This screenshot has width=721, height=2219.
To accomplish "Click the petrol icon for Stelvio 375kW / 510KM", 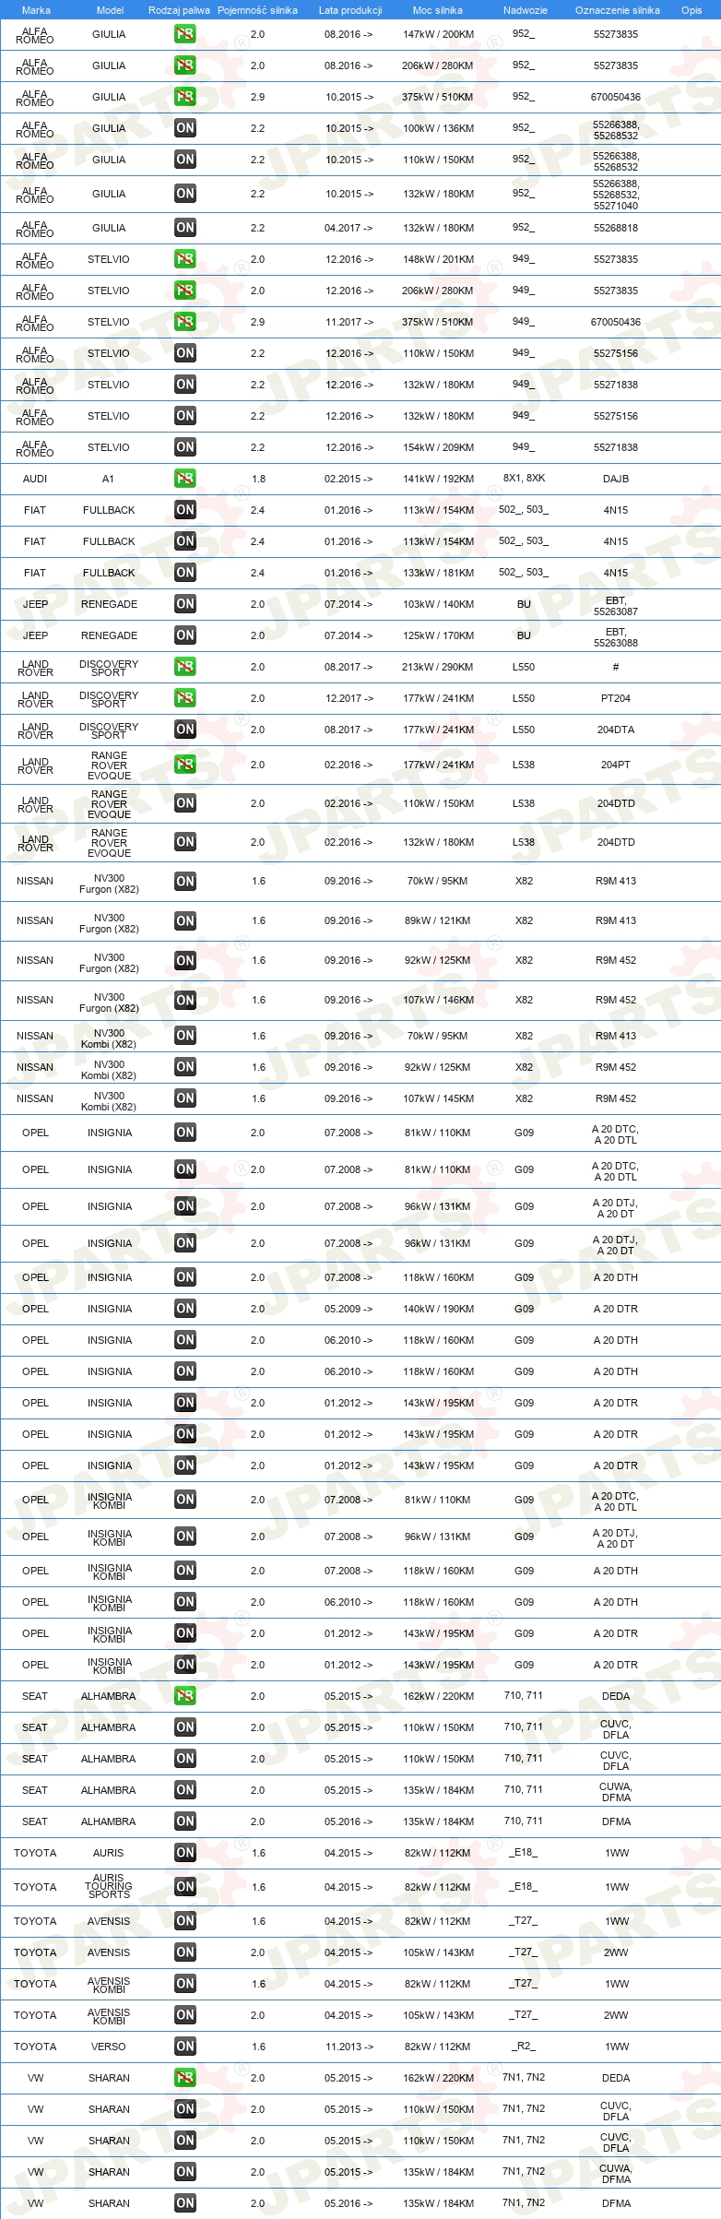I will 185,322.
